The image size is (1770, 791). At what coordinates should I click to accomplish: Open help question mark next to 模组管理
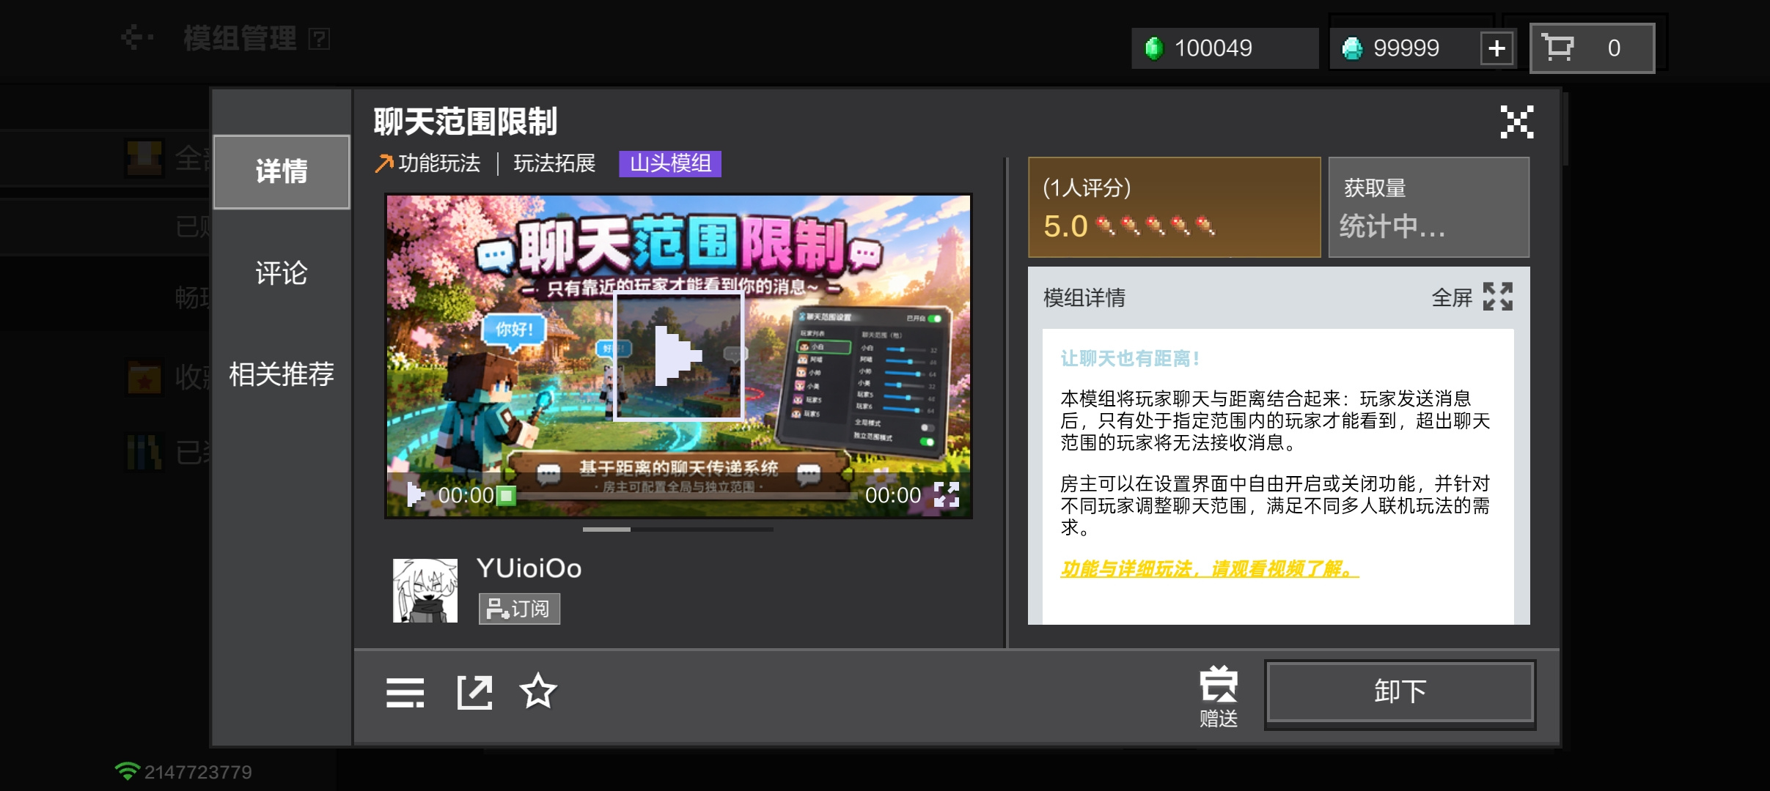click(319, 39)
